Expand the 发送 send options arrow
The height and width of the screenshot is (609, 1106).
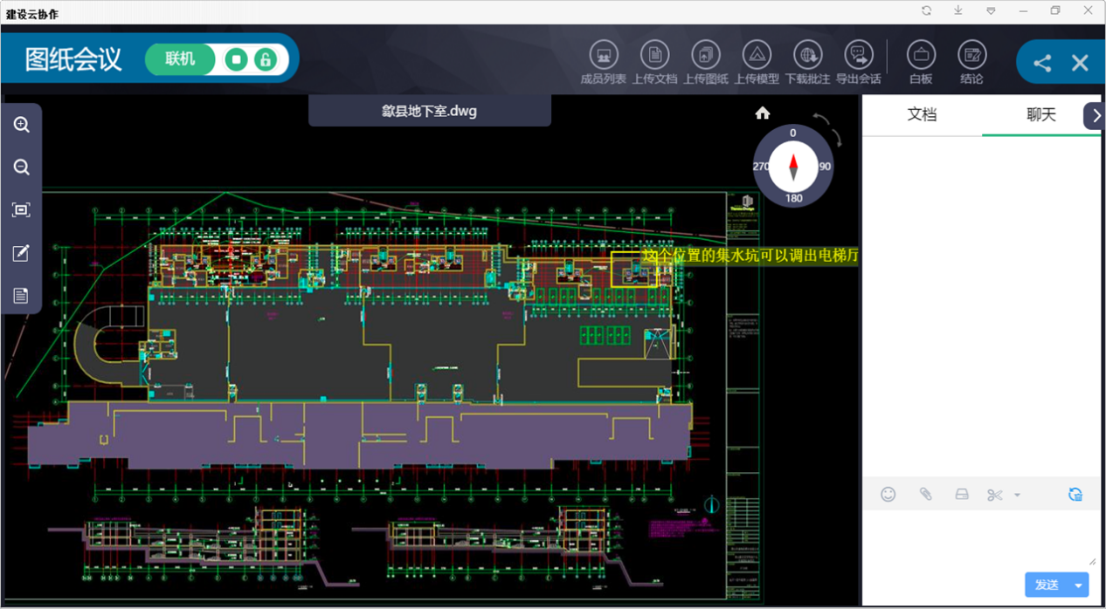(1079, 585)
